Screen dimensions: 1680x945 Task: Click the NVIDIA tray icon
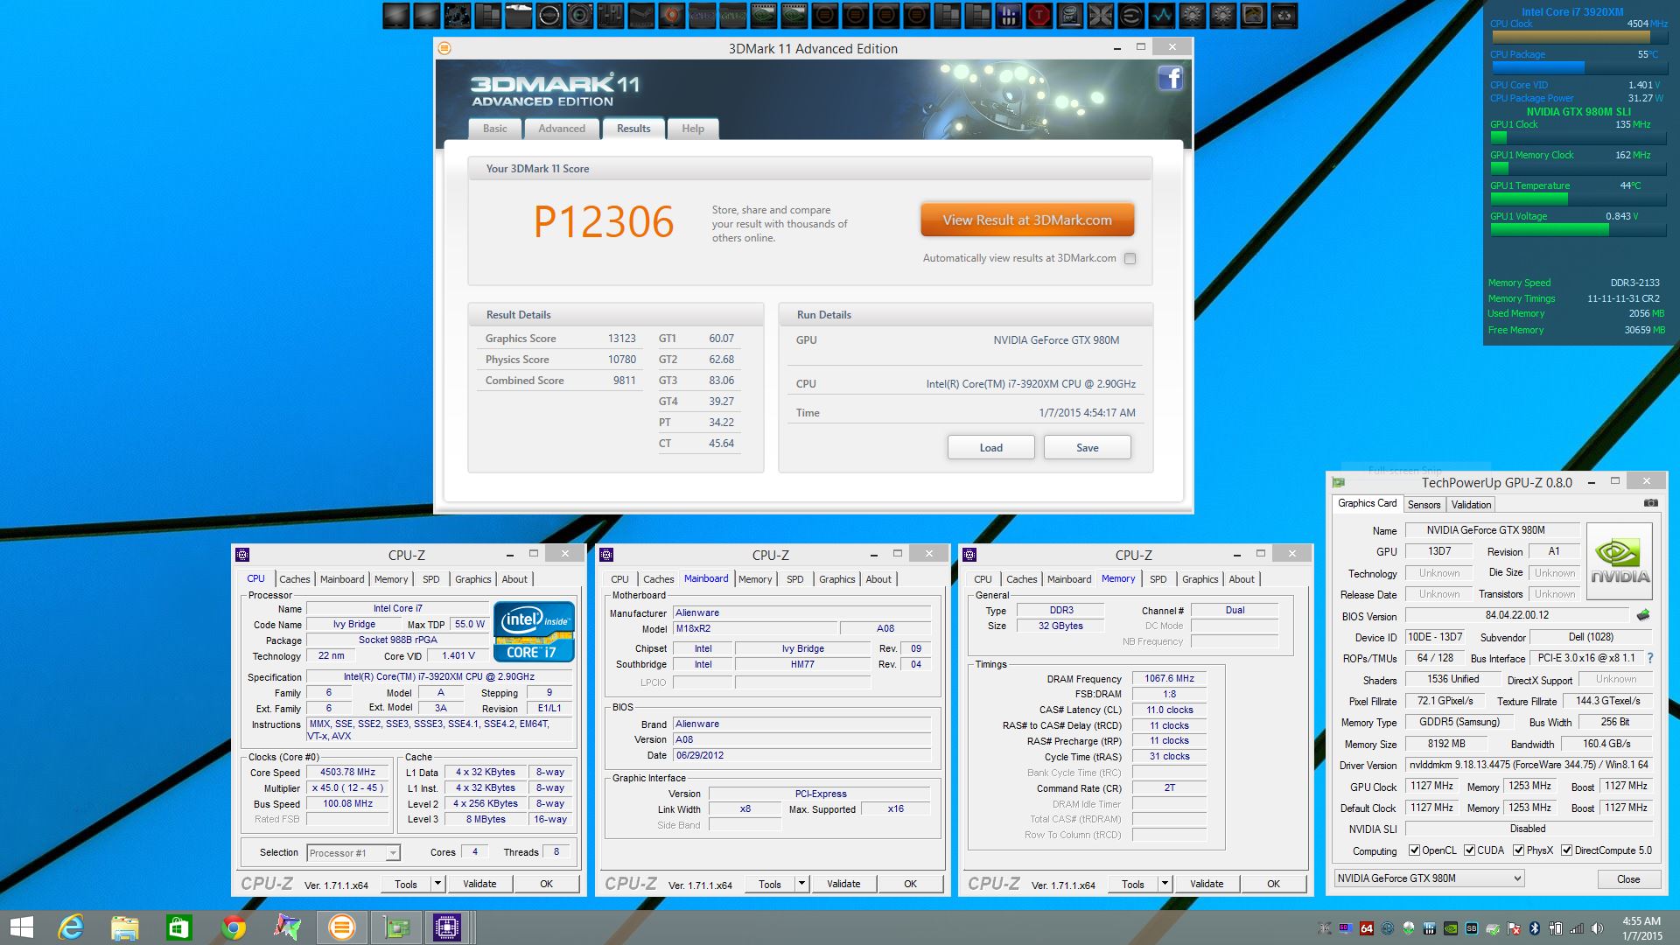pos(1451,928)
